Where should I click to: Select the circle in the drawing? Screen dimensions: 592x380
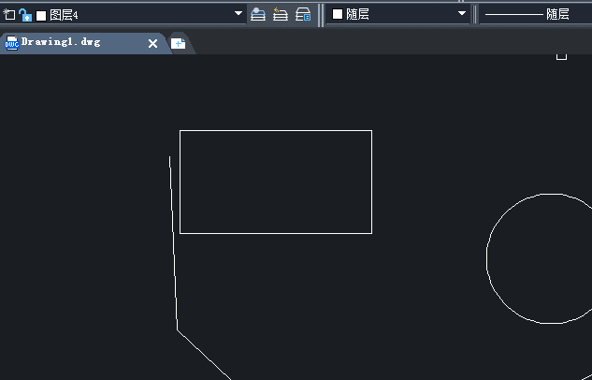(487, 258)
